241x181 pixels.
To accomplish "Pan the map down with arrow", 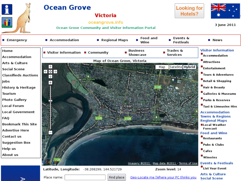I will 50,76.
